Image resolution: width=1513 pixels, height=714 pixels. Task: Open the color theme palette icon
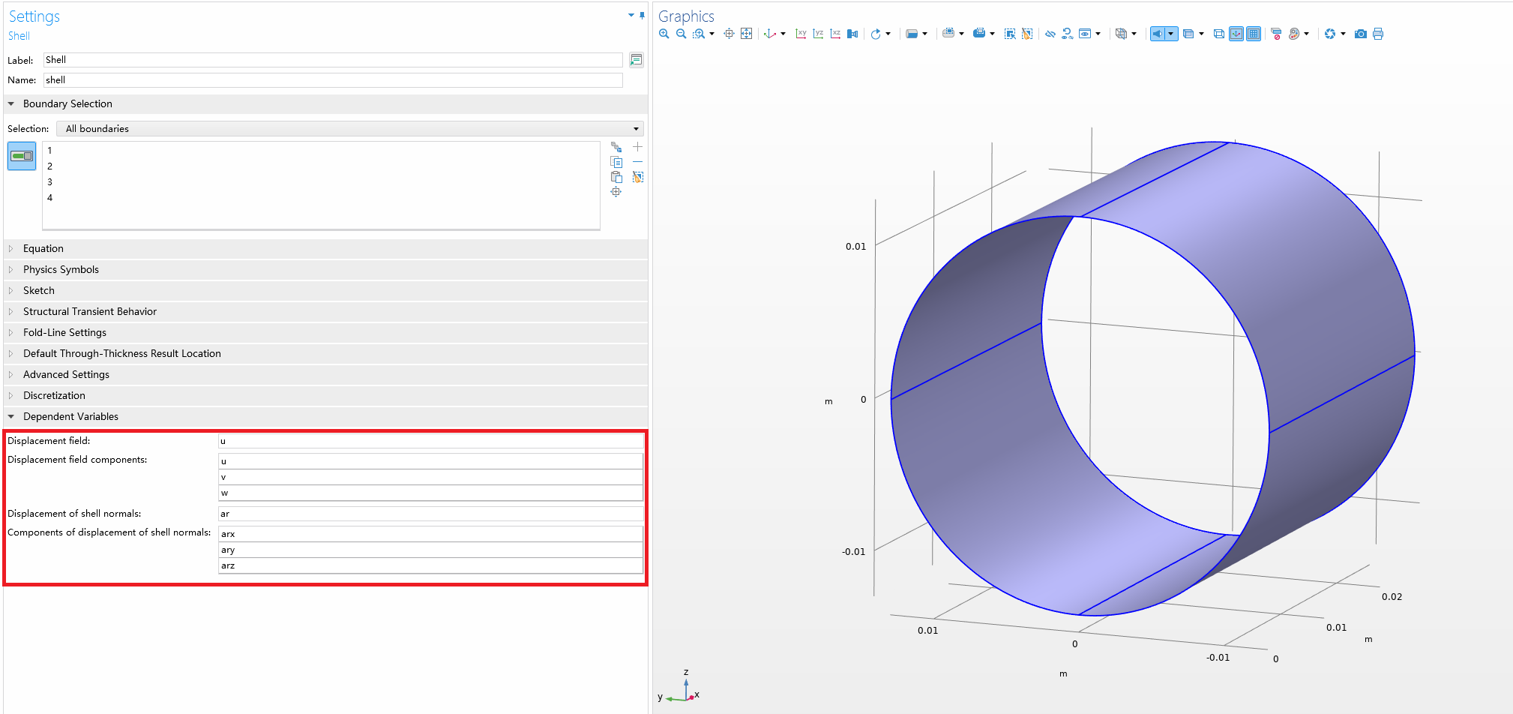click(1294, 34)
